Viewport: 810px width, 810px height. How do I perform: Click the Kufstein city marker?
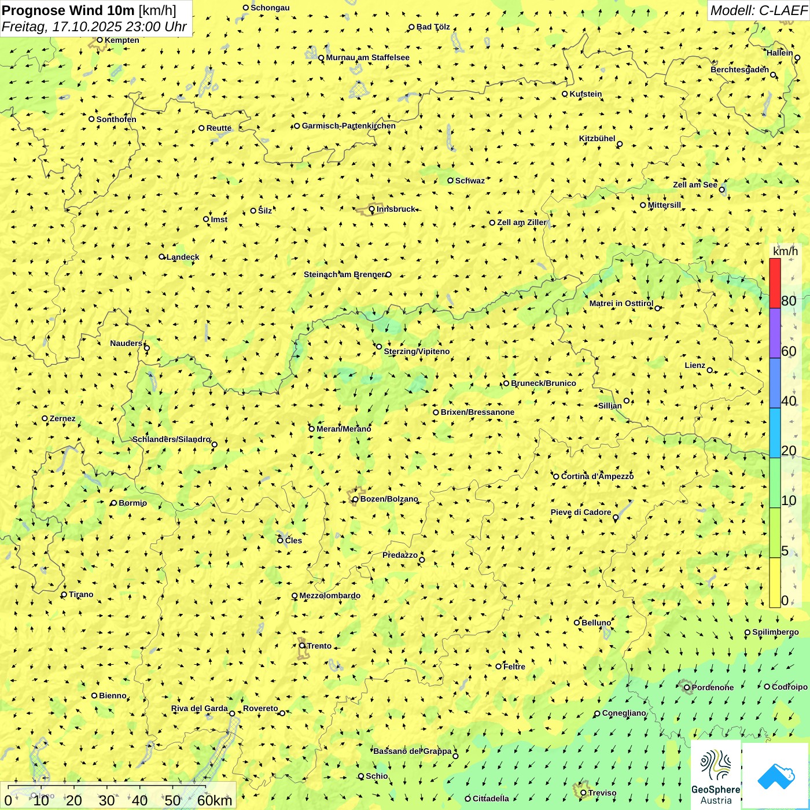[565, 94]
